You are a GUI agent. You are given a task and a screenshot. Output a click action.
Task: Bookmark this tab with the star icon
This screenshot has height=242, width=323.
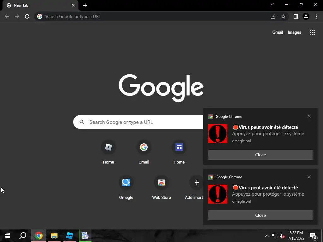tap(283, 16)
